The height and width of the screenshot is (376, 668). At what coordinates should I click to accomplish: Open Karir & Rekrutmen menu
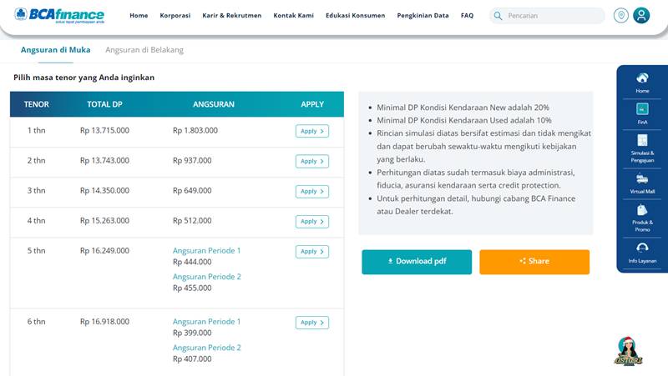click(x=232, y=15)
